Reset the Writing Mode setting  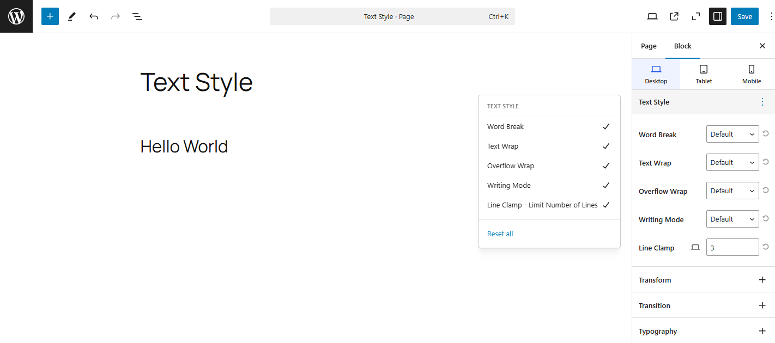click(x=766, y=218)
